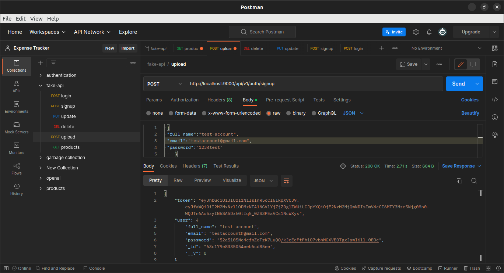Screen dimensions: 504x273
Task: Open the code snippet icon
Action: click(x=495, y=99)
